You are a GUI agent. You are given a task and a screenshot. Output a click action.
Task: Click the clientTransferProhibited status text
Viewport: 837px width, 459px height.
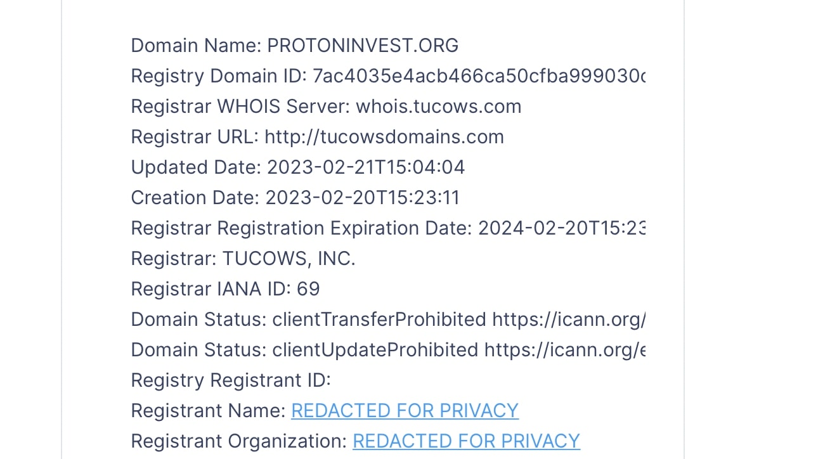pos(379,320)
